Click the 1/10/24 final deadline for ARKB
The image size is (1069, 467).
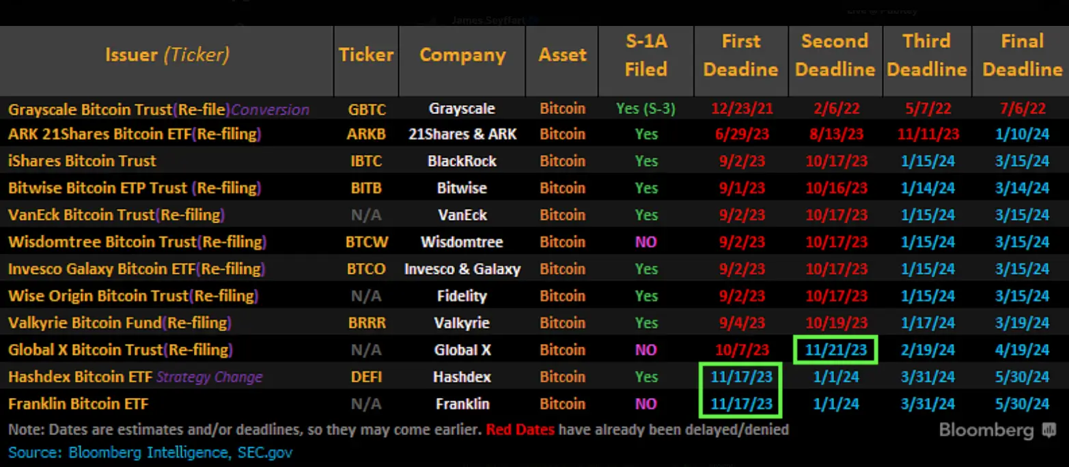(x=1022, y=135)
